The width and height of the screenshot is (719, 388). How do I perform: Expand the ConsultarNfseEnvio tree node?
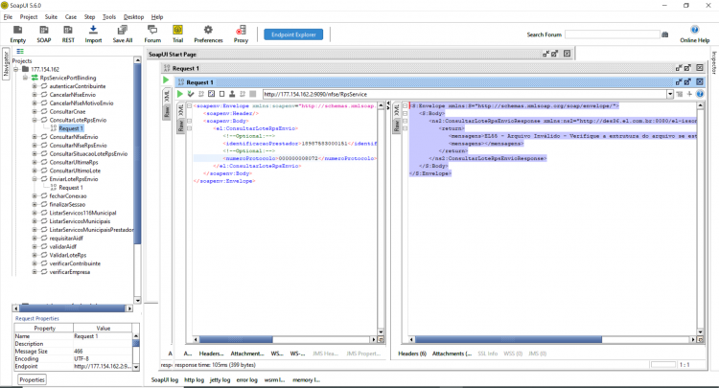35,137
